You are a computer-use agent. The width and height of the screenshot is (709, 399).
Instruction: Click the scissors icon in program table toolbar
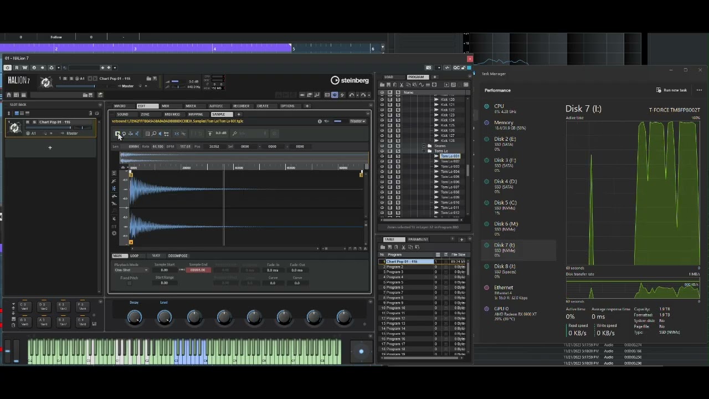(x=403, y=247)
